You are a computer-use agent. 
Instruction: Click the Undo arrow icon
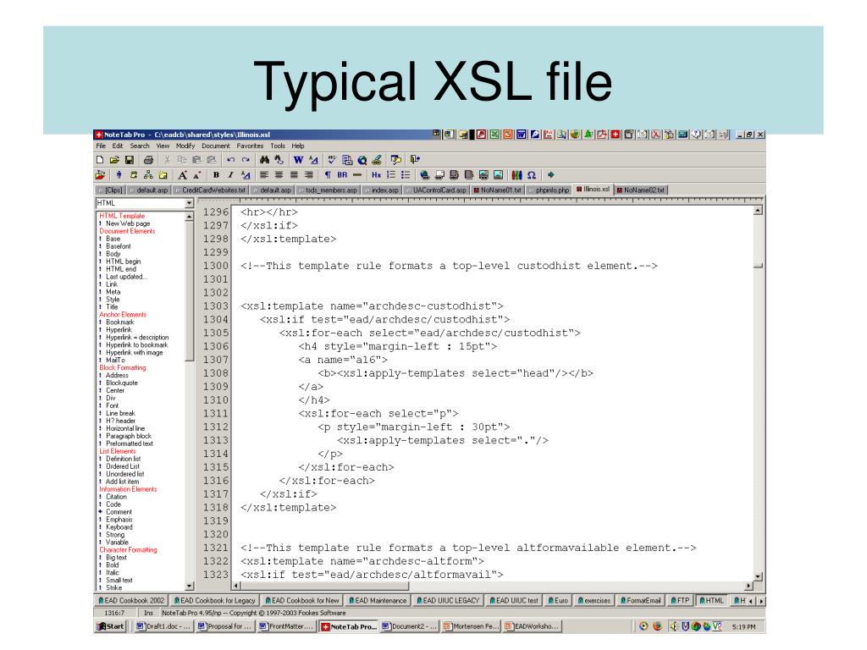coord(230,160)
